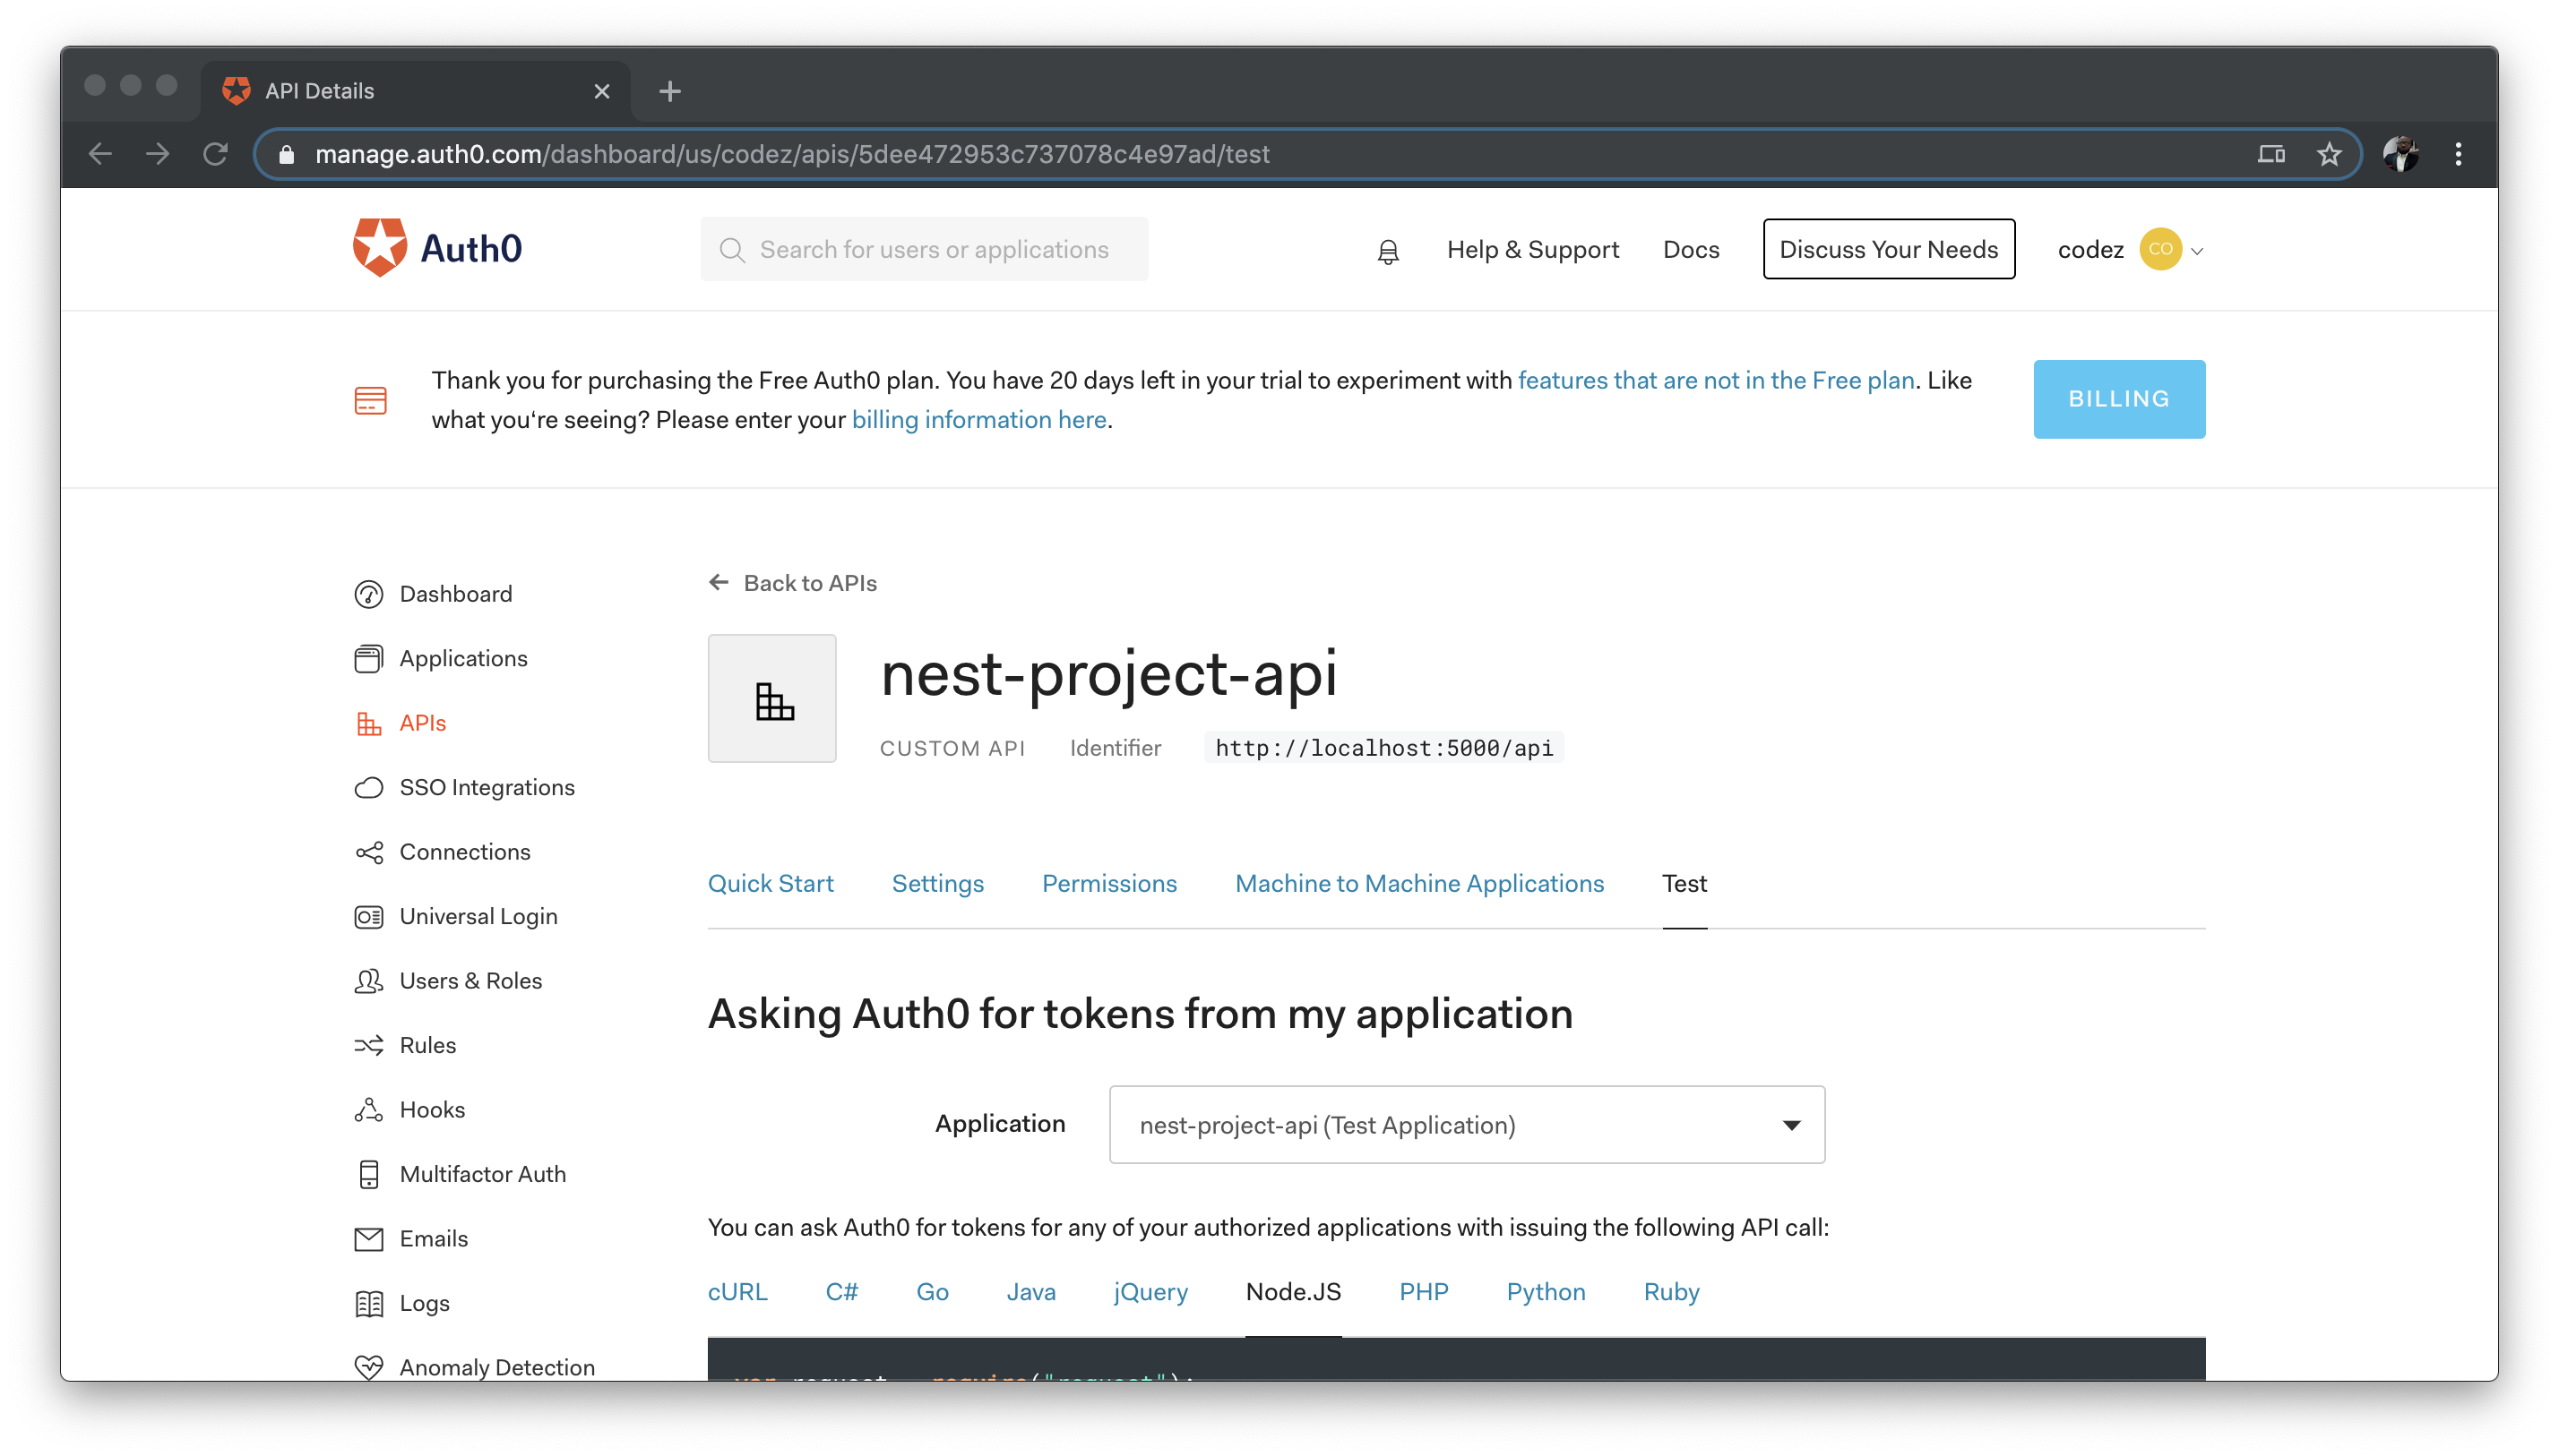
Task: Focus the users or applications search field
Action: tap(934, 250)
